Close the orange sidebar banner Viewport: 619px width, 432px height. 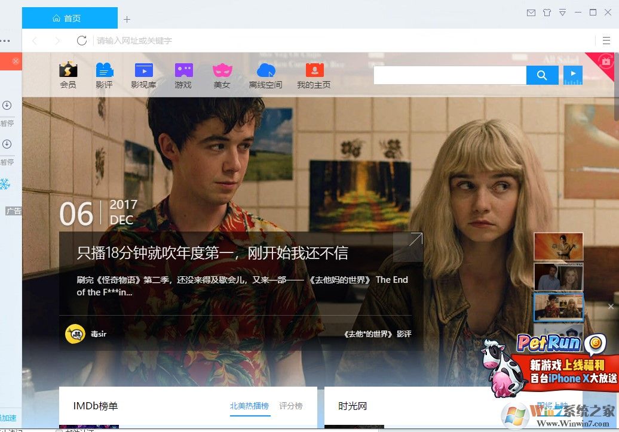16,61
